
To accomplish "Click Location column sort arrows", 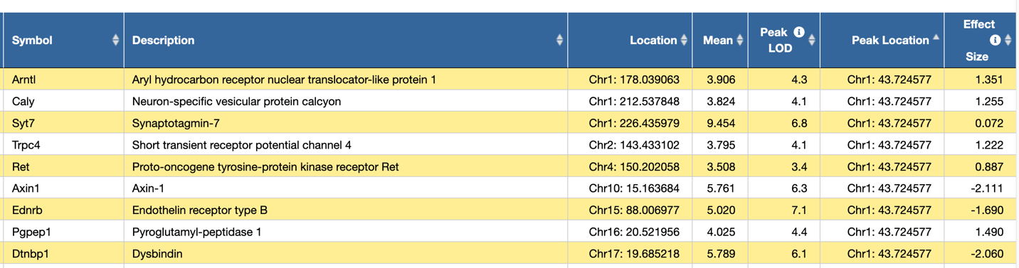I will click(x=684, y=41).
